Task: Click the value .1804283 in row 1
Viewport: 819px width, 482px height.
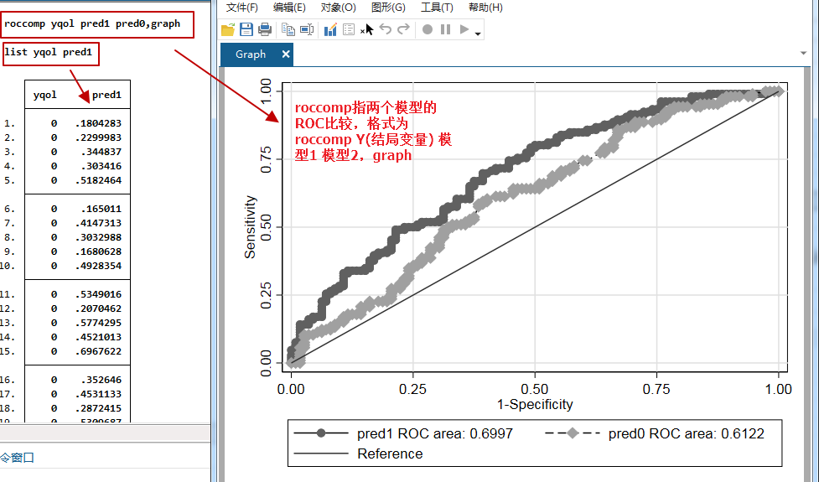Action: [98, 123]
